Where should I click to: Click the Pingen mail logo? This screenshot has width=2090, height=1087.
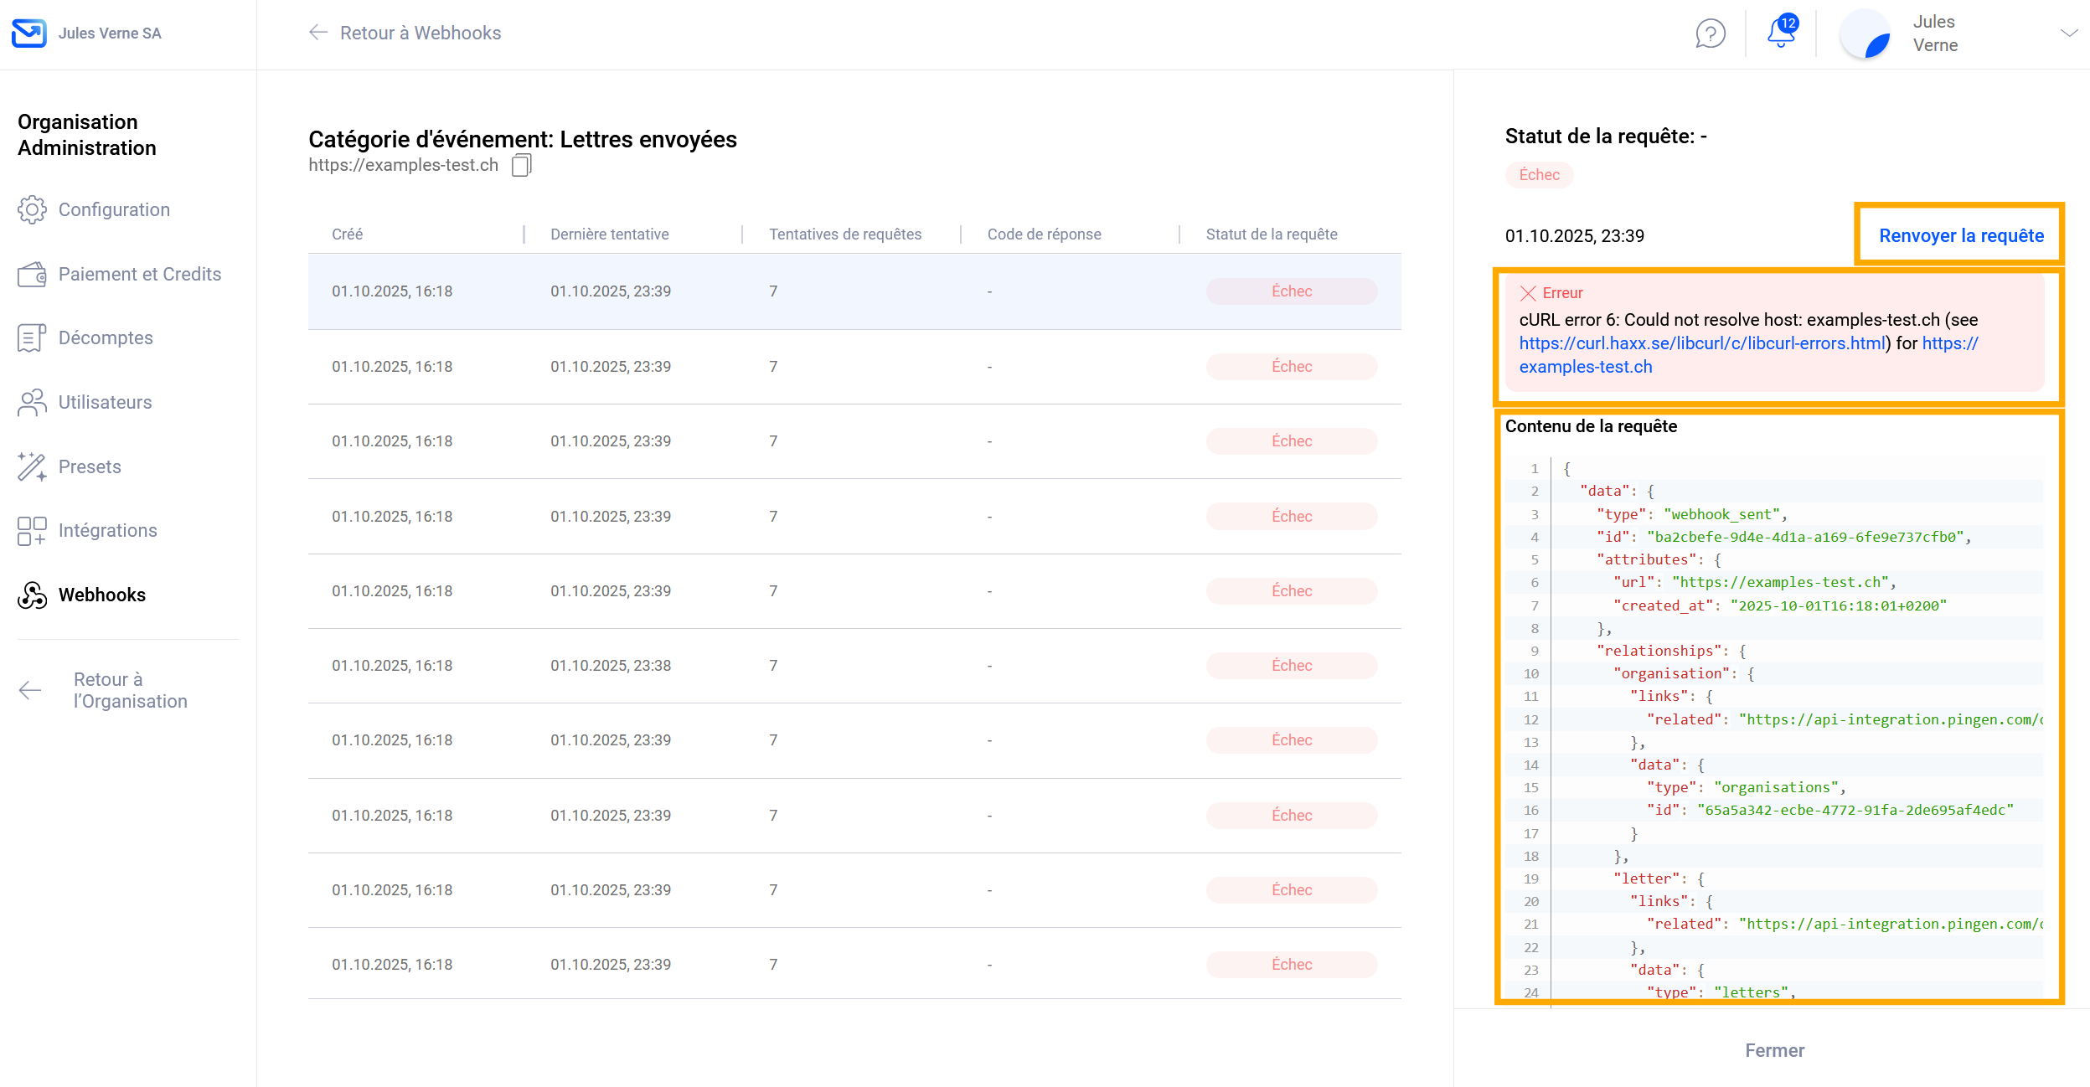[29, 33]
